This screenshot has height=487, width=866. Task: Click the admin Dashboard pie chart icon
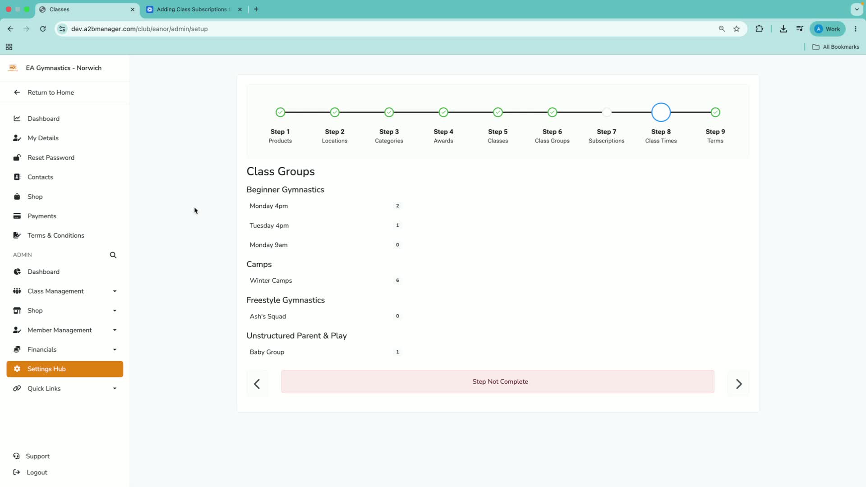pos(17,271)
